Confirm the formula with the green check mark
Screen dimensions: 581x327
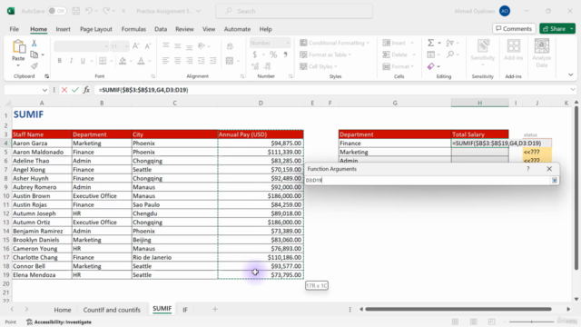click(x=75, y=90)
